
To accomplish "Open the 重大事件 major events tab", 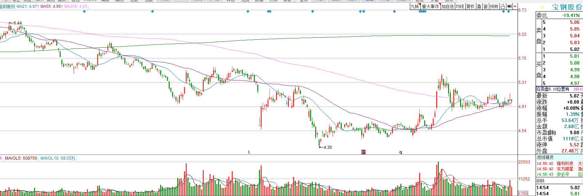I will [430, 6].
